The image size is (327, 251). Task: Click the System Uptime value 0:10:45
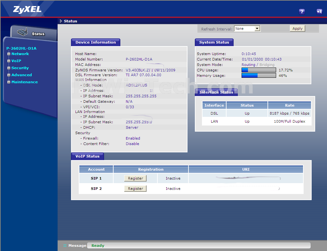pyautogui.click(x=249, y=54)
